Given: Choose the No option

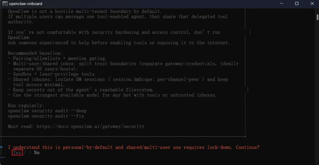Looking at the screenshot, I should point(37,153).
